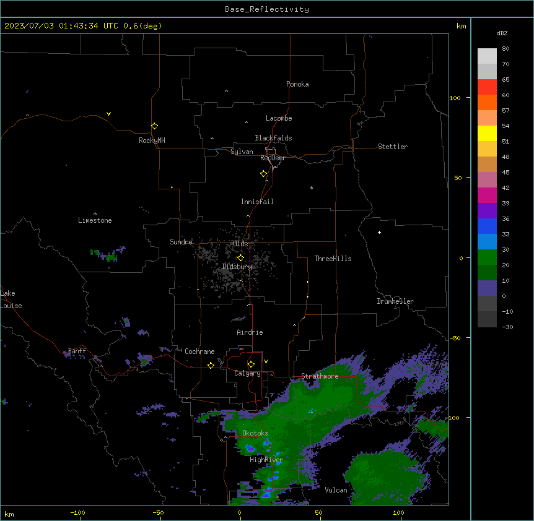This screenshot has width=534, height=521.
Task: Pick the red 60-65 dBZ legend swatch
Action: [x=487, y=87]
